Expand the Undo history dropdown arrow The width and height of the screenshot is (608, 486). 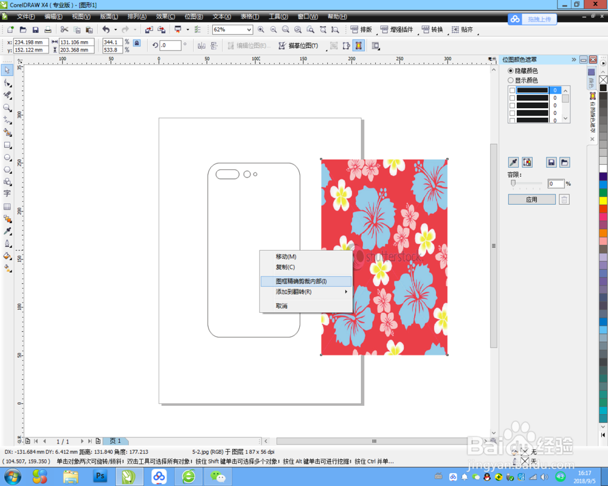116,29
